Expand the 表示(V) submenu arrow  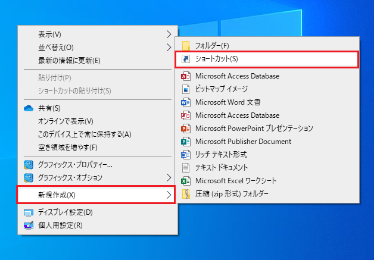point(169,34)
